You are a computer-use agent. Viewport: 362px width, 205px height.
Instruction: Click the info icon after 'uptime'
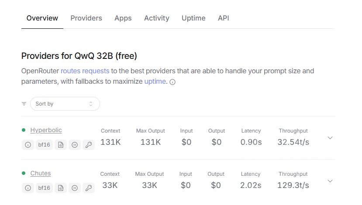click(172, 82)
